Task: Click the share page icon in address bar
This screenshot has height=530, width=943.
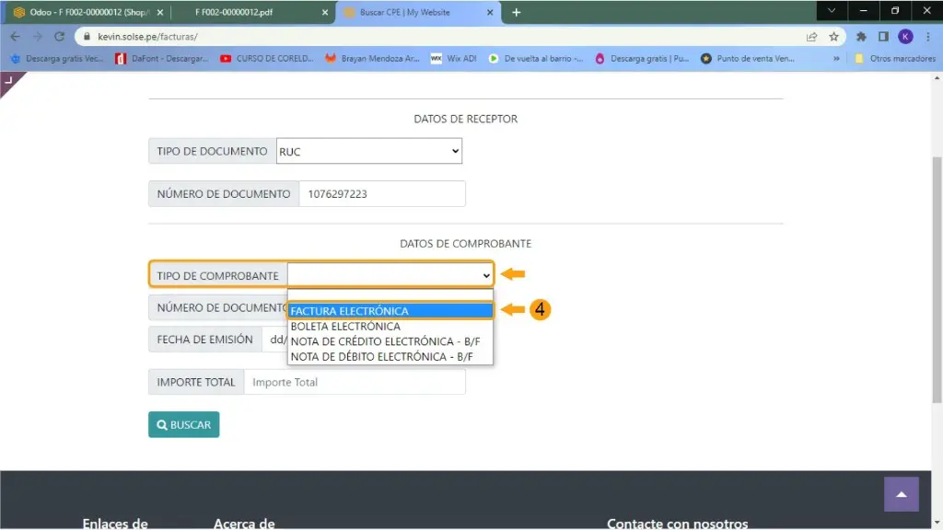Action: pos(811,37)
